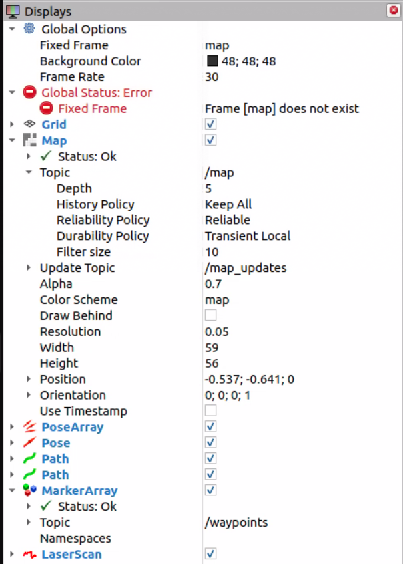Click the Global Options gear icon
Image resolution: width=403 pixels, height=564 pixels.
[29, 29]
